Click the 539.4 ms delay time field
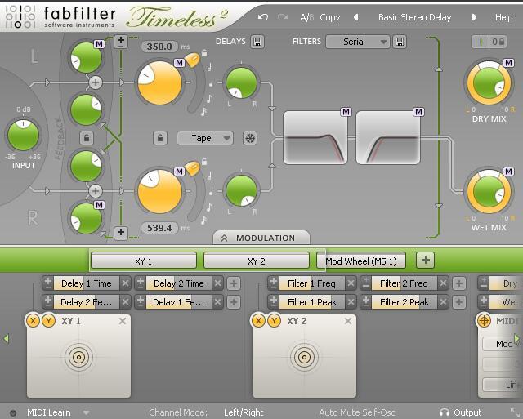Viewport: 523px width, 419px height. point(159,228)
